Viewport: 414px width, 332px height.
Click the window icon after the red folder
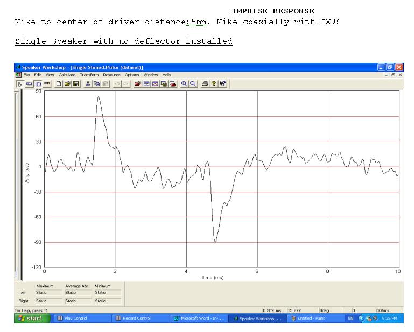coord(146,84)
